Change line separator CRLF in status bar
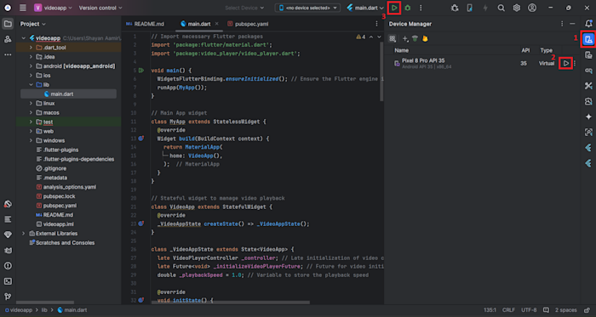The height and width of the screenshot is (317, 596). click(508, 310)
